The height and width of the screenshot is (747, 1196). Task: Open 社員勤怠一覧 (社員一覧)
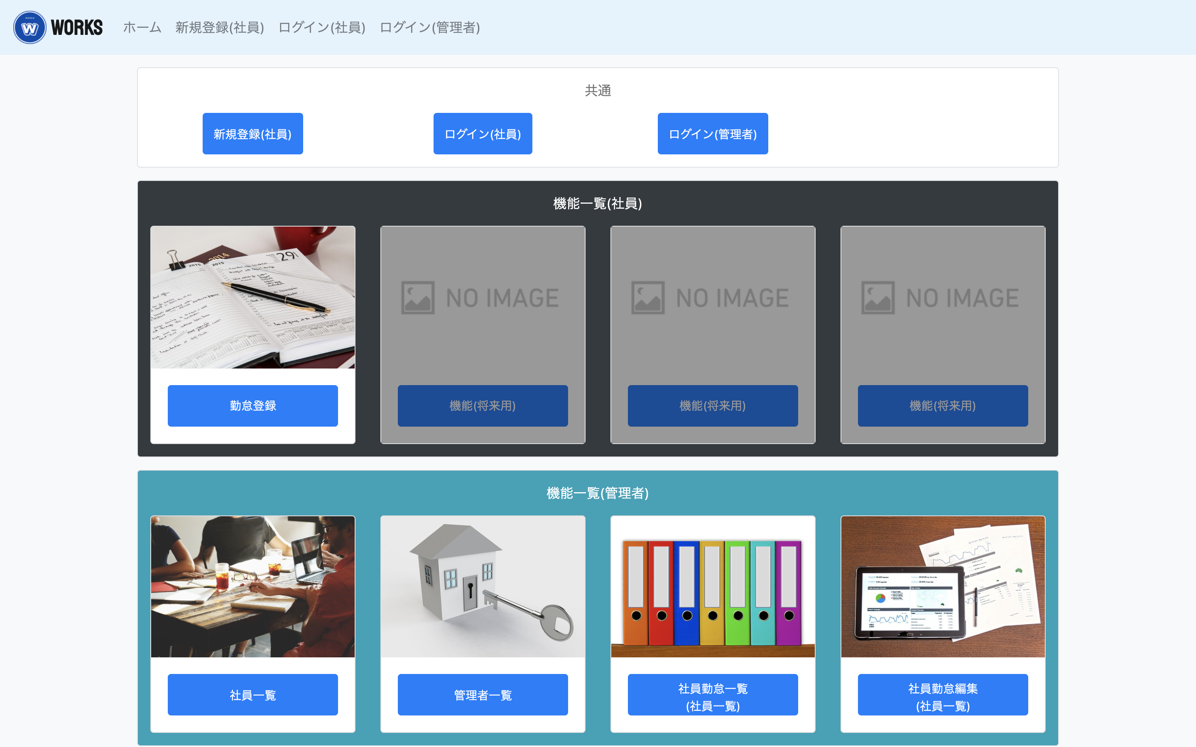click(x=713, y=695)
